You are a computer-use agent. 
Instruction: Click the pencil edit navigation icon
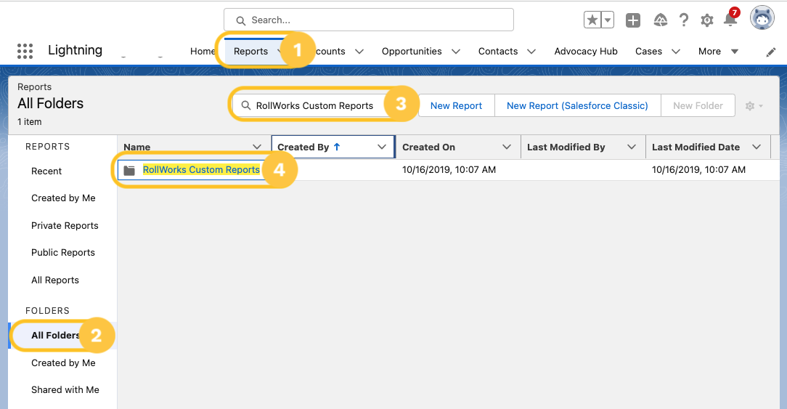coord(771,52)
